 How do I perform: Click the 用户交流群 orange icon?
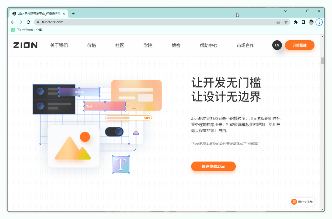[294, 202]
